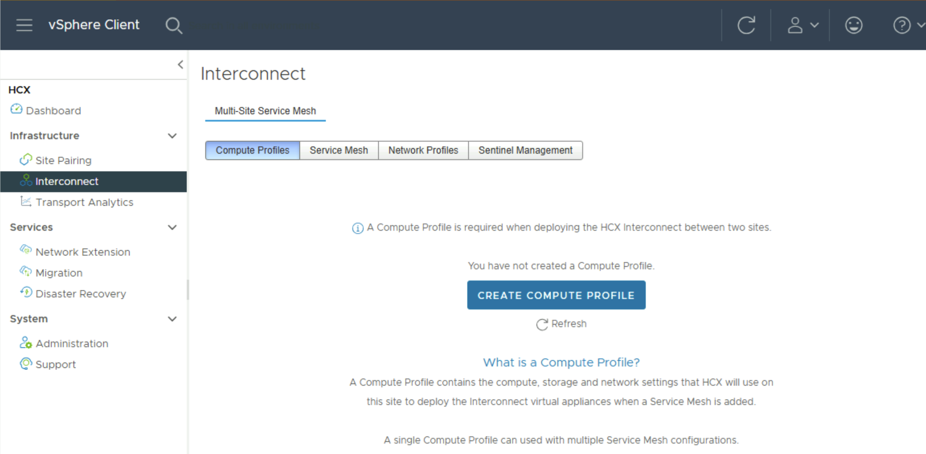
Task: Collapse the Services section
Action: (172, 228)
